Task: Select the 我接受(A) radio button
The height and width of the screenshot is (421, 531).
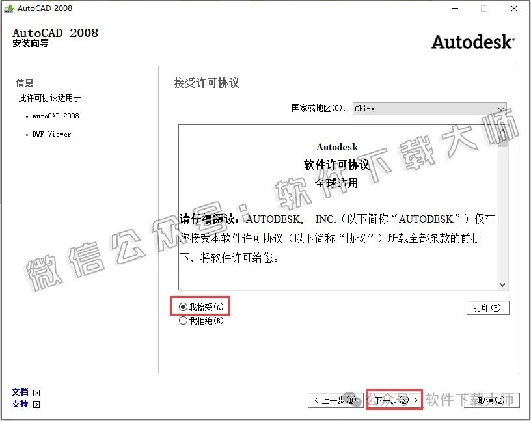Action: [x=184, y=306]
